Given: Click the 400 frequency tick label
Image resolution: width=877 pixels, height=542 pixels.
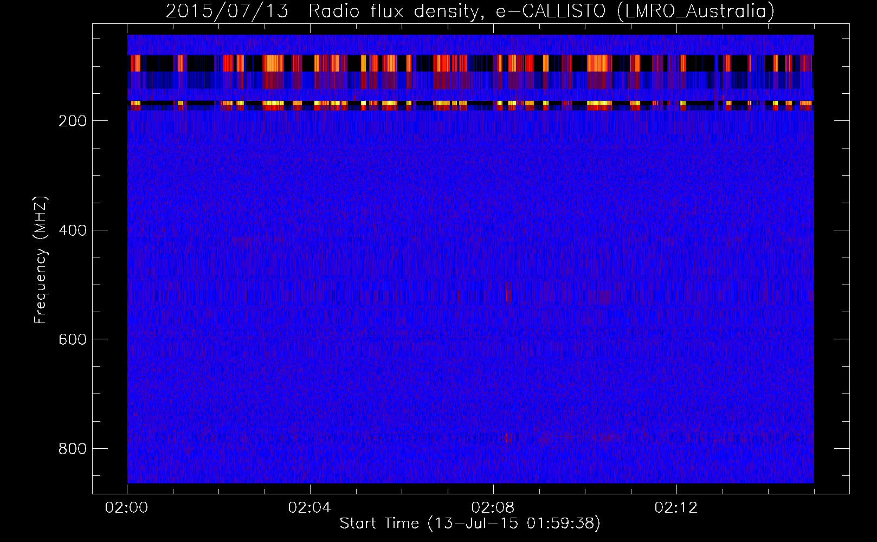Looking at the screenshot, I should coord(72,230).
